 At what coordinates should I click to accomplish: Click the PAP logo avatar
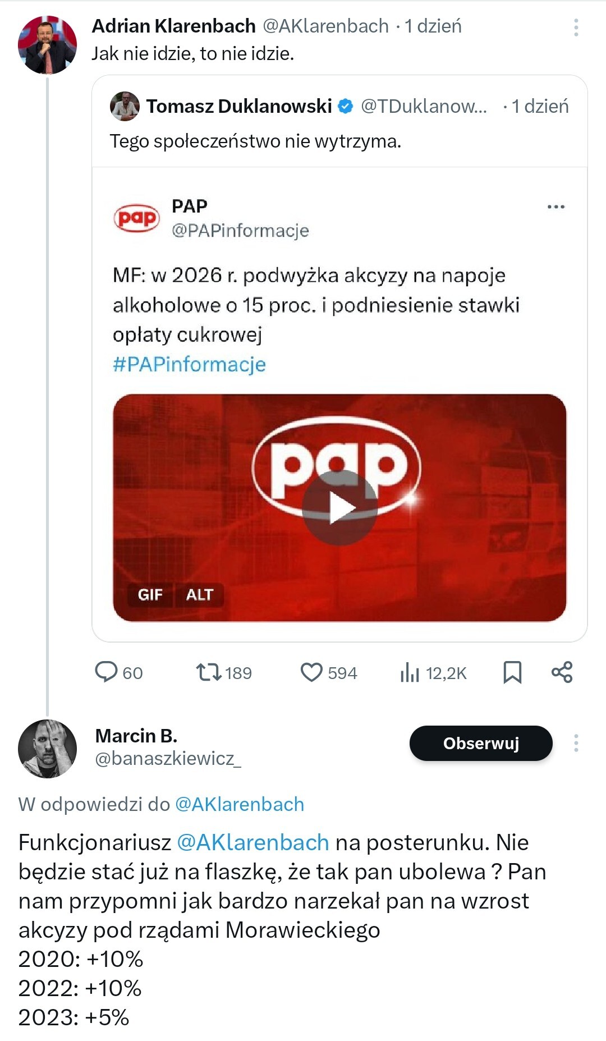pos(136,218)
